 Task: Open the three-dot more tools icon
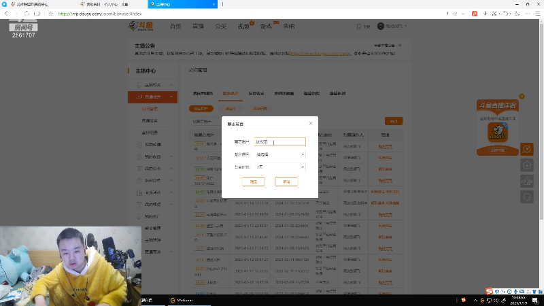tap(528, 14)
